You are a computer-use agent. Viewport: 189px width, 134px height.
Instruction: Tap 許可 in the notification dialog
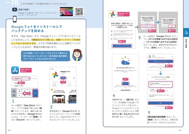(172, 26)
